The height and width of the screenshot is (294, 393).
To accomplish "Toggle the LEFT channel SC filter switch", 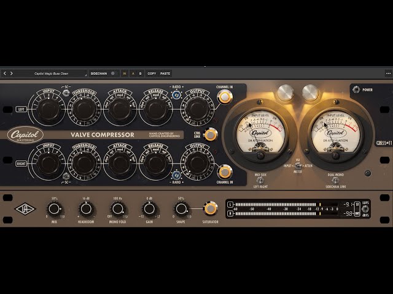I will (x=66, y=93).
